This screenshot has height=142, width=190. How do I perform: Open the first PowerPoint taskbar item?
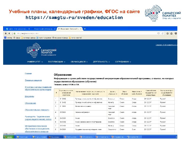[71, 137]
